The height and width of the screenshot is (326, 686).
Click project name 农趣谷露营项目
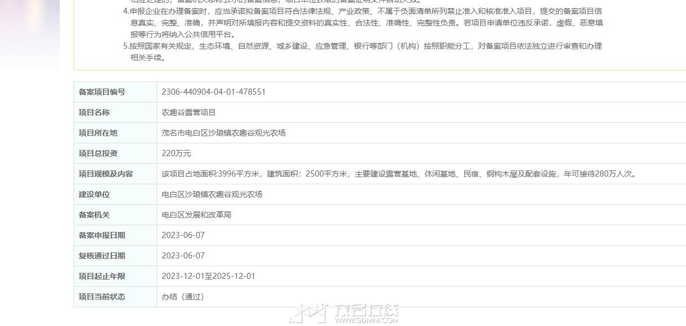pos(189,112)
